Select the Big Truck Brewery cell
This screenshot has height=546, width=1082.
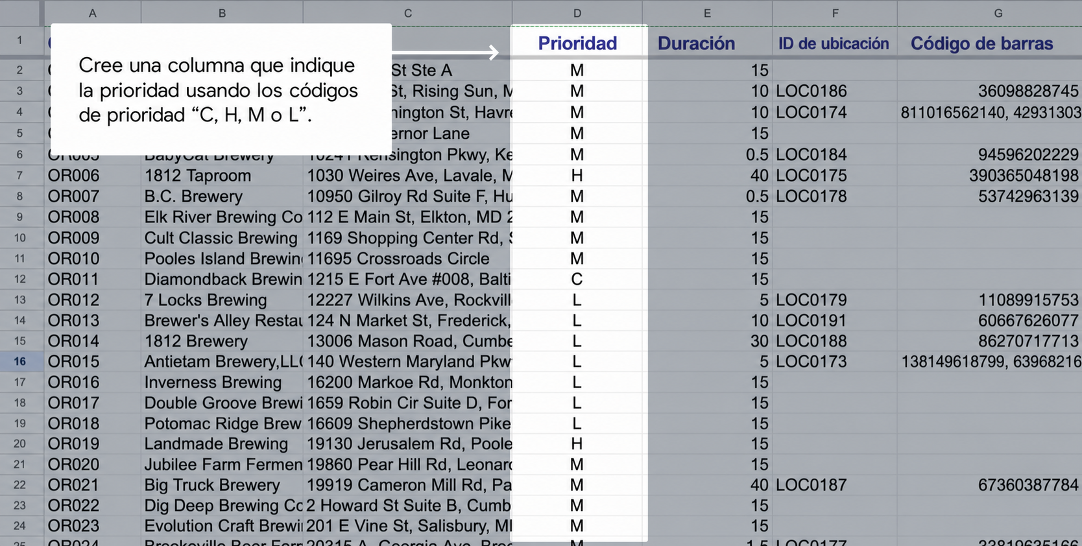pyautogui.click(x=222, y=484)
